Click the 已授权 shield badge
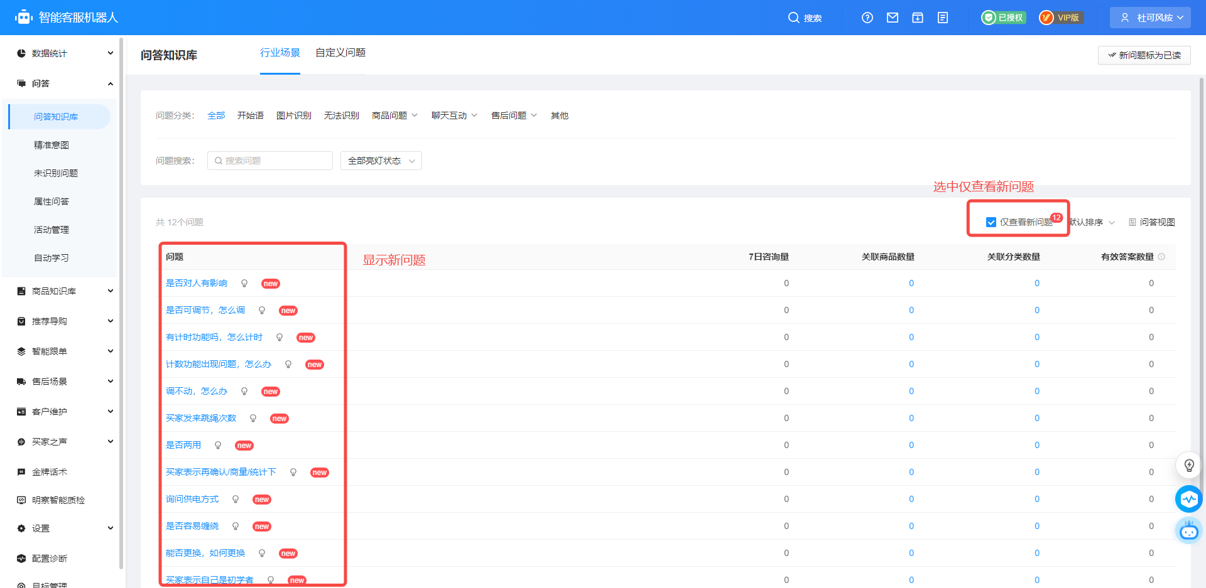Screen dimensions: 1206x588 tap(1004, 18)
